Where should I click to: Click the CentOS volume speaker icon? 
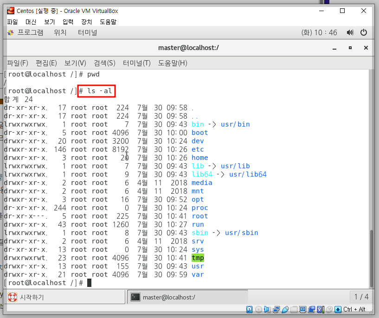point(350,32)
